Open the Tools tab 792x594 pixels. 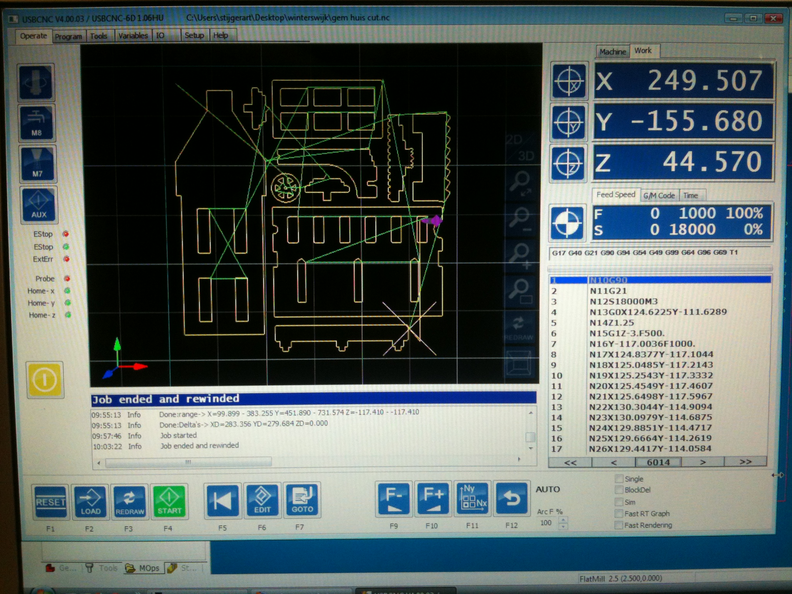[x=99, y=36]
